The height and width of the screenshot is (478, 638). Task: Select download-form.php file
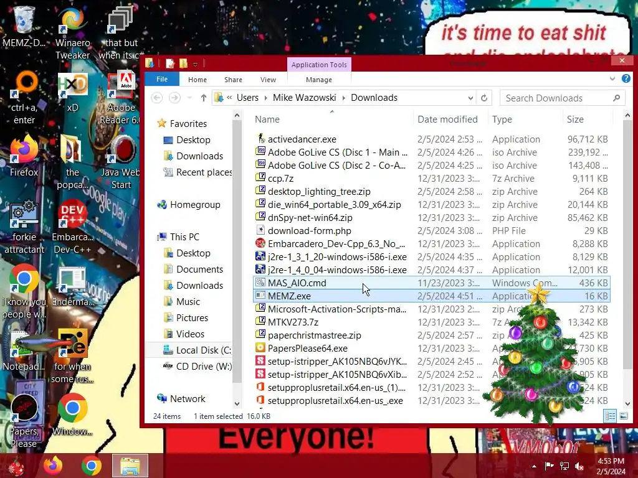tap(431, 230)
